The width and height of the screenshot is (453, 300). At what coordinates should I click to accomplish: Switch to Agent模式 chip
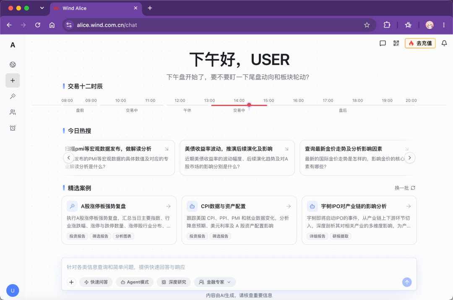(135, 282)
